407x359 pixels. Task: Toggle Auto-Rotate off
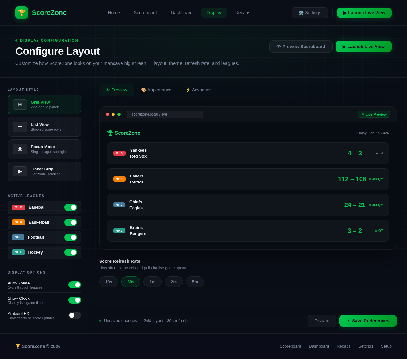(x=75, y=285)
